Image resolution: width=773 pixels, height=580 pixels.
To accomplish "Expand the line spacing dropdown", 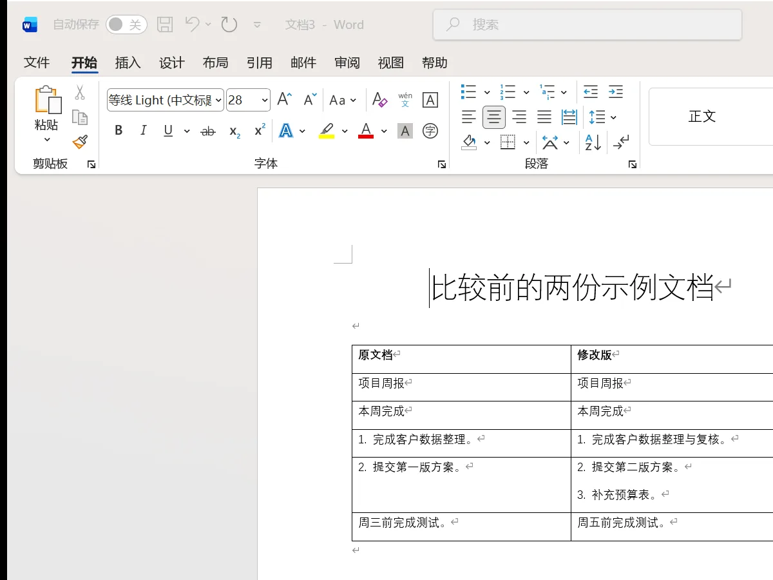I will pos(613,117).
